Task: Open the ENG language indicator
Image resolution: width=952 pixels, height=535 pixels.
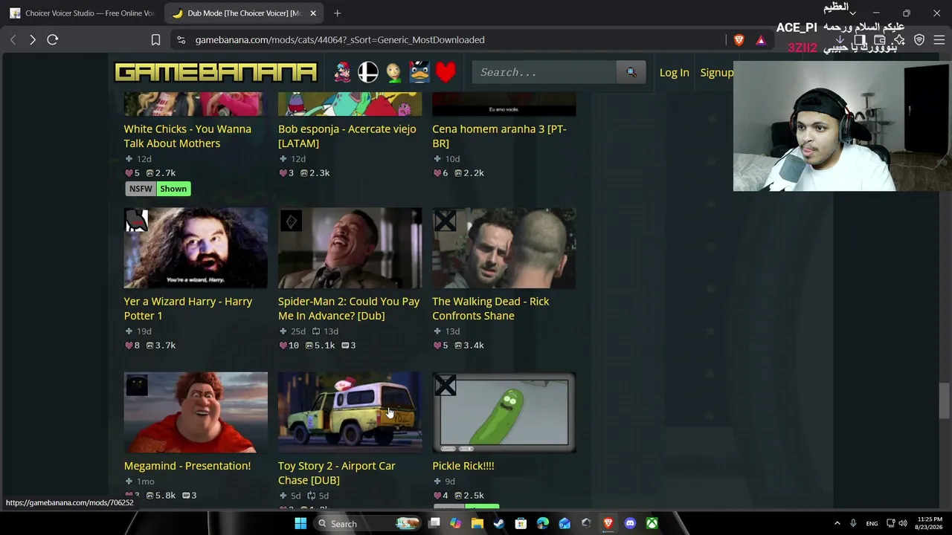Action: (x=872, y=523)
